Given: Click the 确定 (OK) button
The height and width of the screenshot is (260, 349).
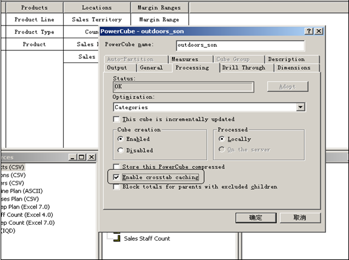Looking at the screenshot, I should pyautogui.click(x=256, y=218).
